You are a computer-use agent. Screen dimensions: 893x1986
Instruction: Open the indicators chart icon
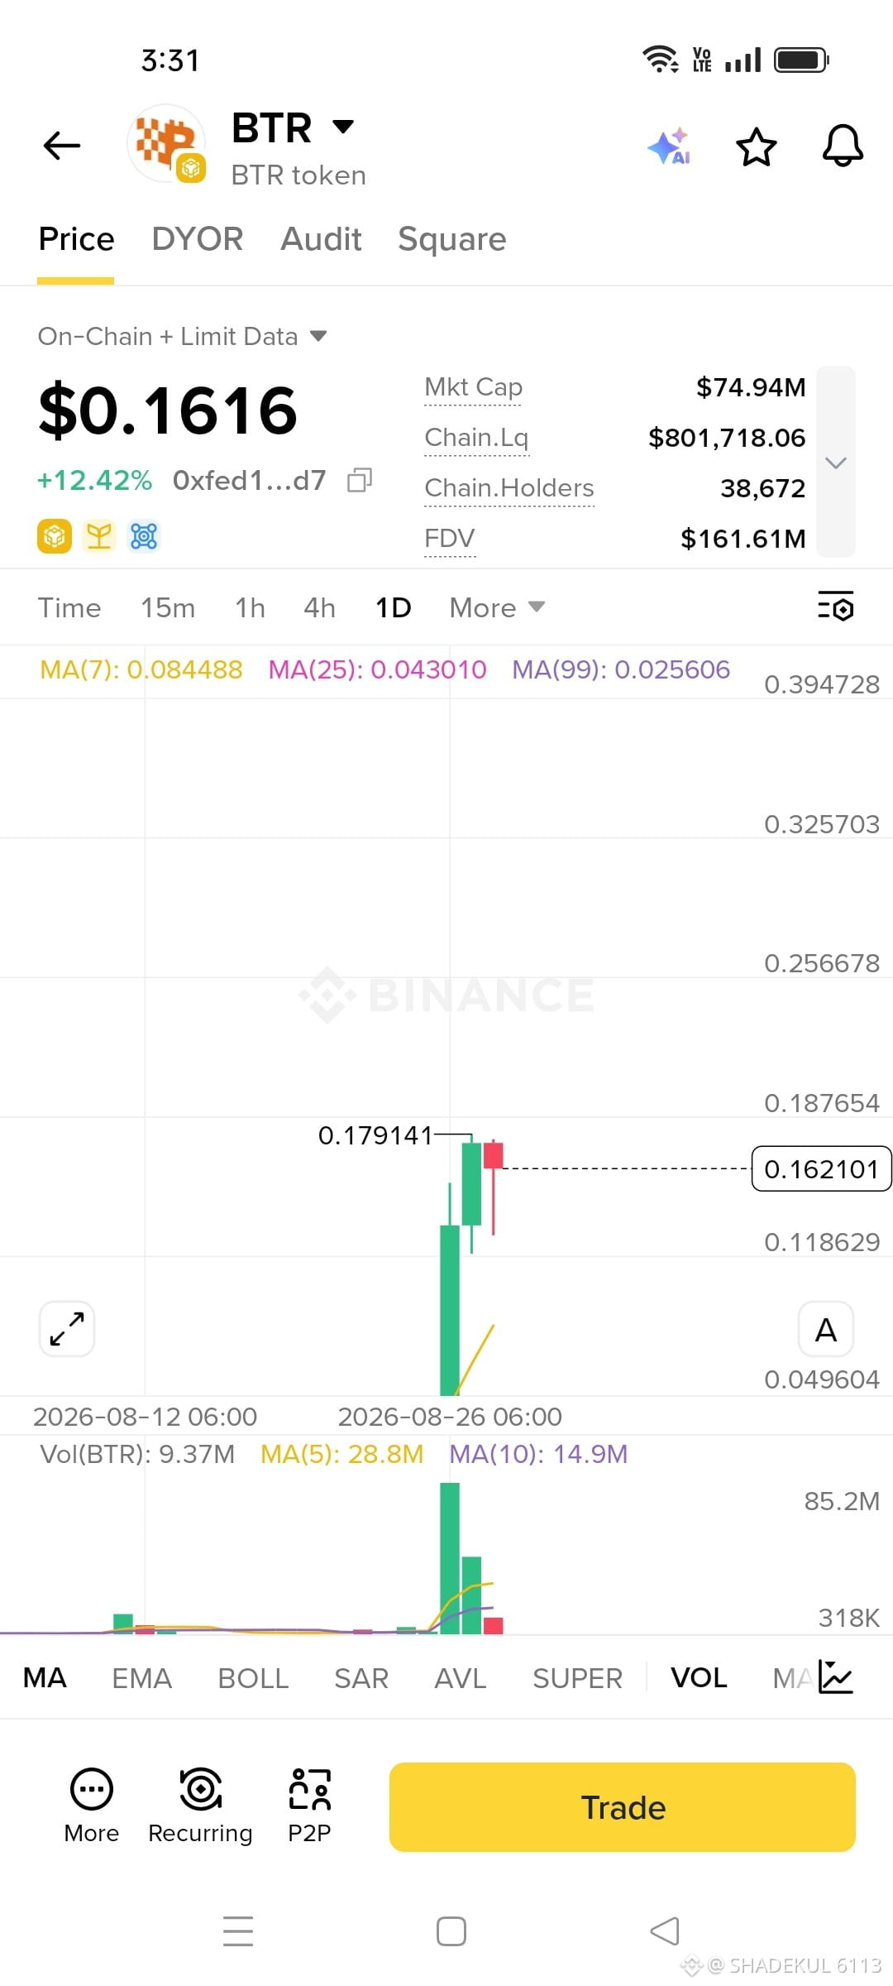835,1677
